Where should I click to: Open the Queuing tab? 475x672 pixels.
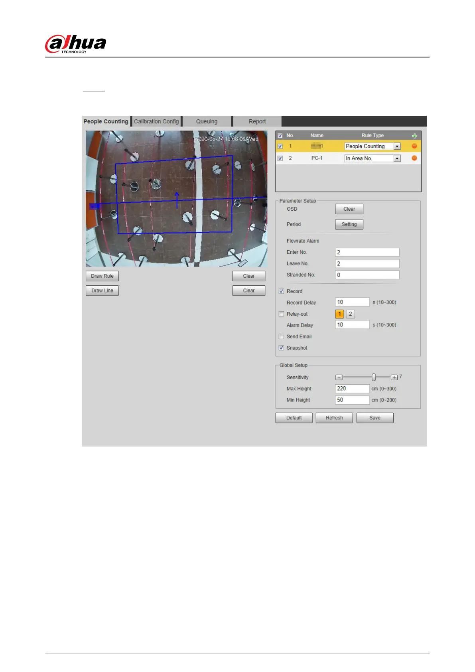[207, 121]
